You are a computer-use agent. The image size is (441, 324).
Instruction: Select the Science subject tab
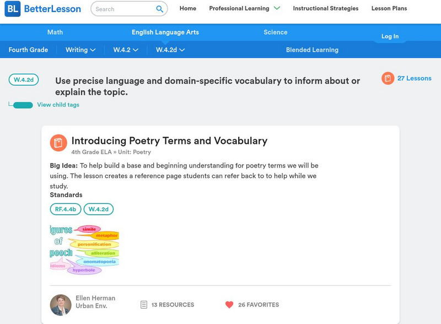tap(275, 32)
